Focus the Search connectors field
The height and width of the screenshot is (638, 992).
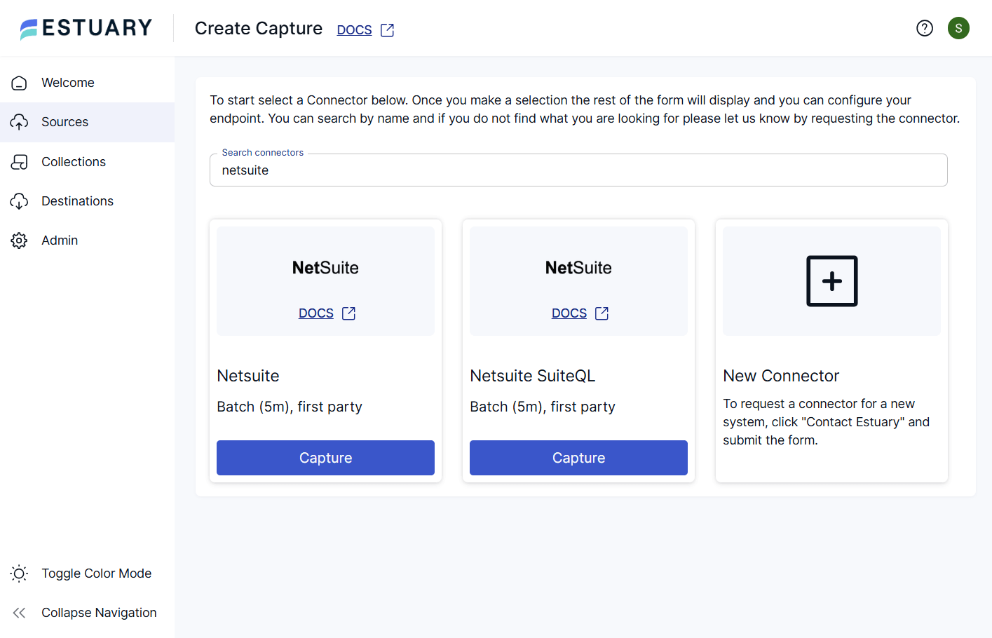click(x=578, y=170)
